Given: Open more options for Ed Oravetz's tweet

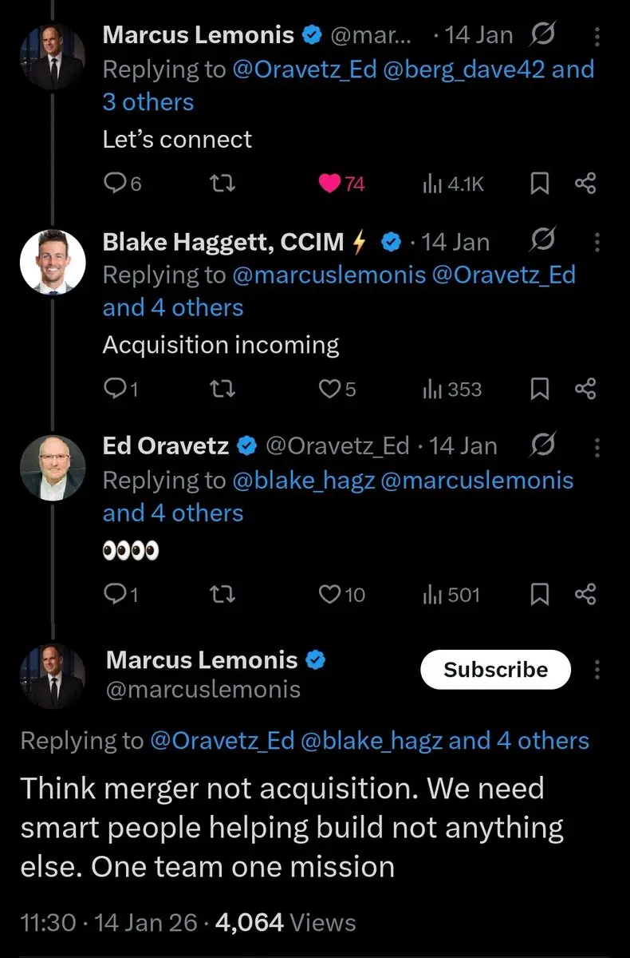Looking at the screenshot, I should tap(598, 446).
